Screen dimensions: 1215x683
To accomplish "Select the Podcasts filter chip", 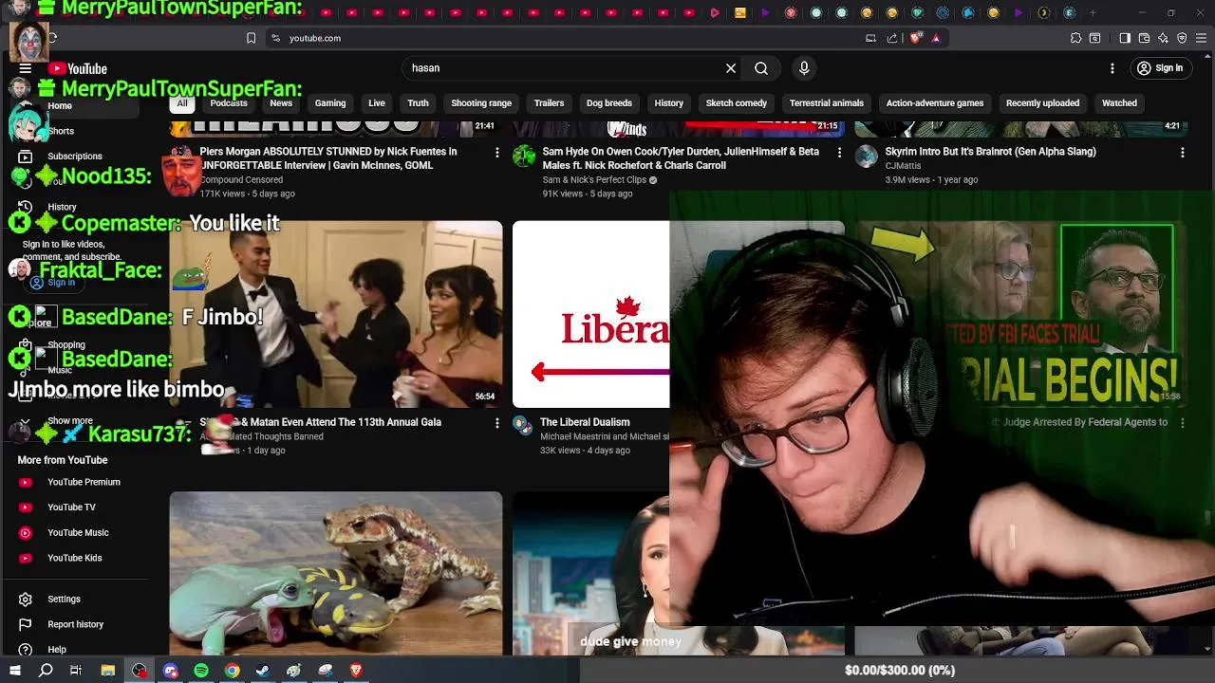I will click(x=229, y=103).
